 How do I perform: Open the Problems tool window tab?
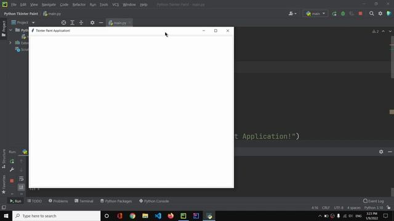(x=58, y=201)
